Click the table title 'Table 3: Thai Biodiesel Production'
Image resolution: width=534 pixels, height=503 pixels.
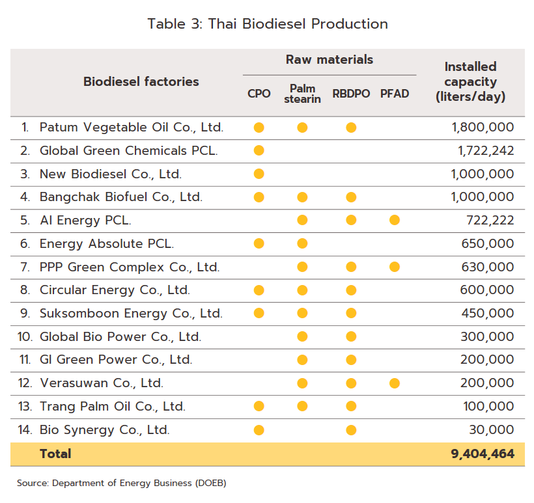(x=268, y=24)
